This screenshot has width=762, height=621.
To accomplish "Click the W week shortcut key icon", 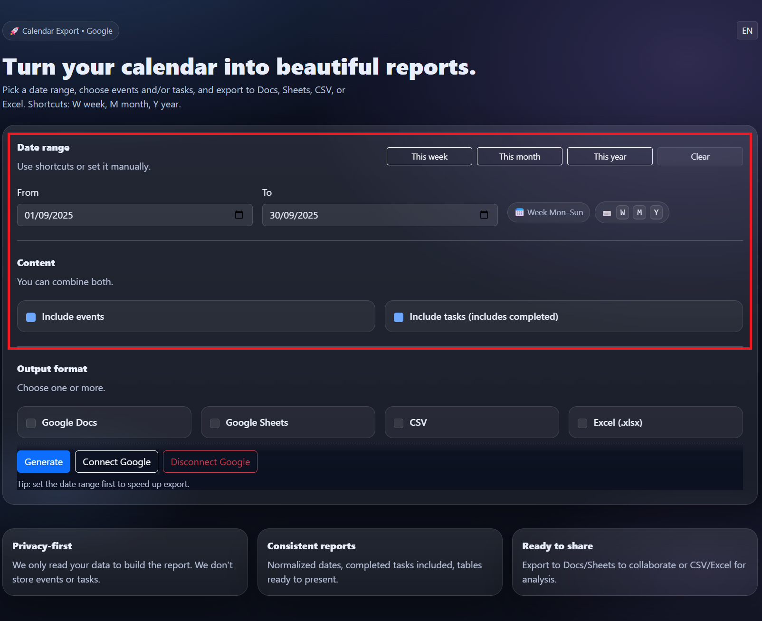I will coord(622,212).
